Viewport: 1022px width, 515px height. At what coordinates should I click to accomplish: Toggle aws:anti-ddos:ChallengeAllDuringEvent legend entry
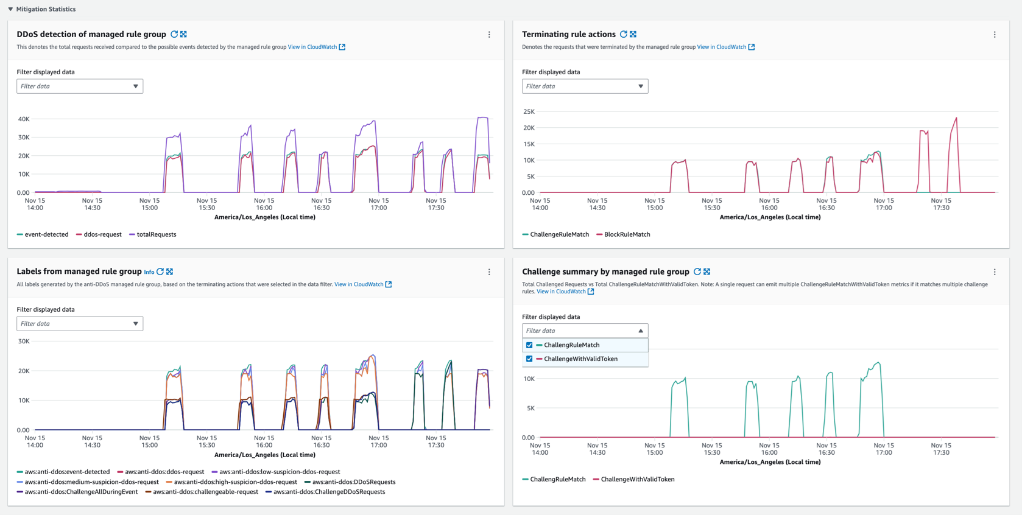coord(77,492)
